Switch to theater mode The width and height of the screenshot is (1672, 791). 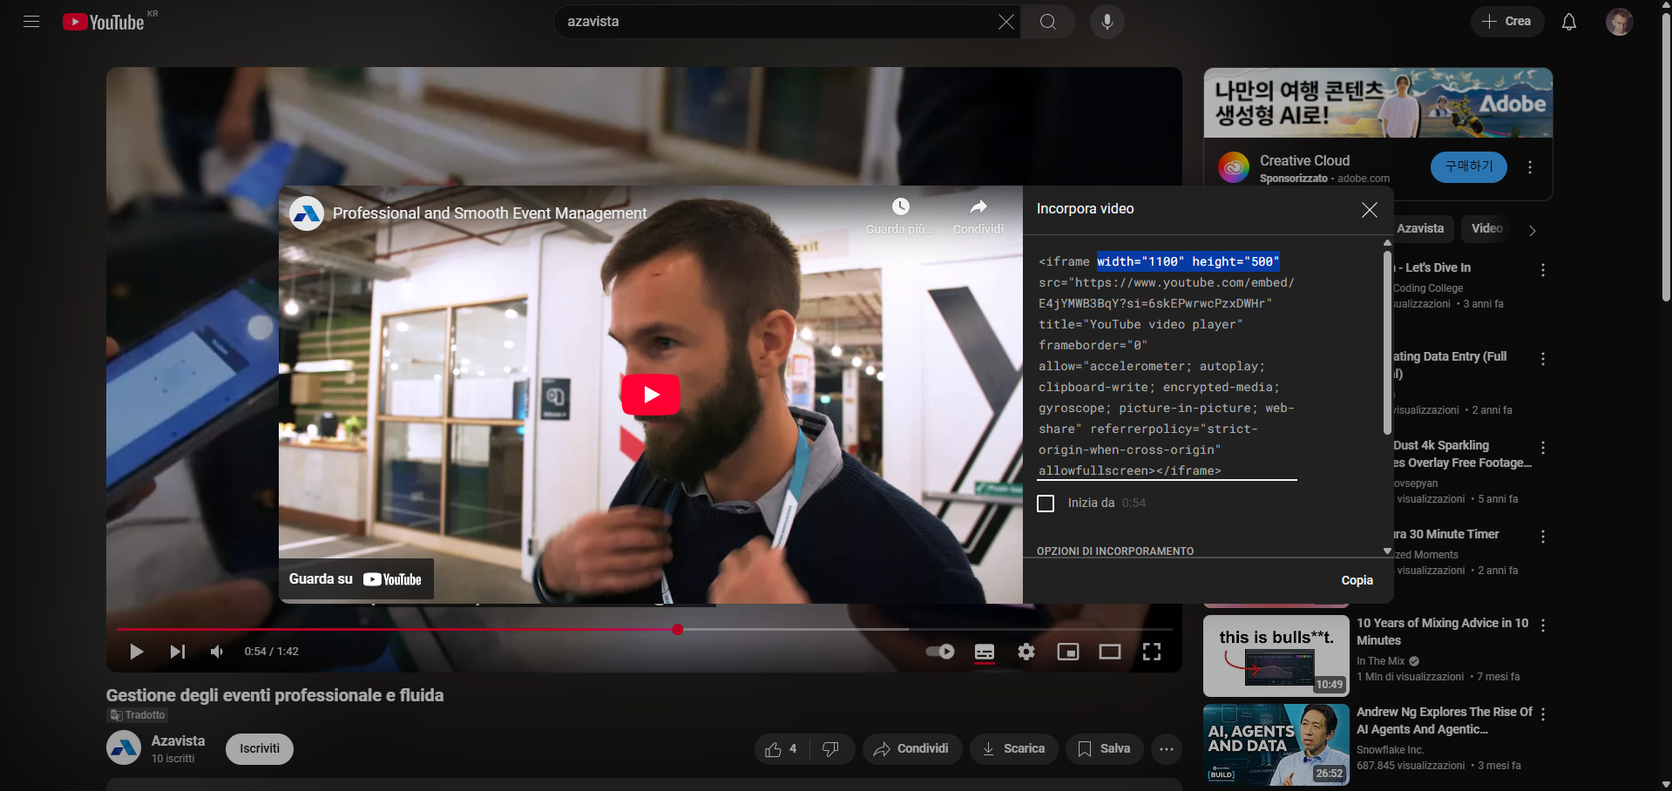[x=1110, y=652]
